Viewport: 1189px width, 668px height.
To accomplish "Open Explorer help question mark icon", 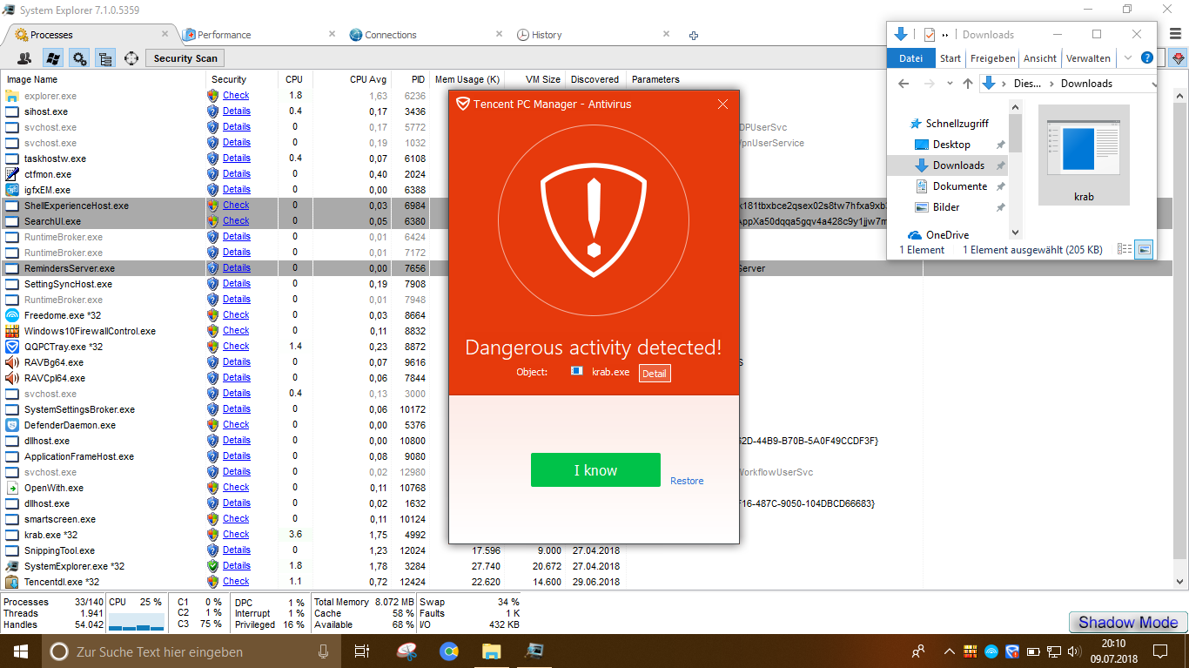I will (x=1147, y=58).
